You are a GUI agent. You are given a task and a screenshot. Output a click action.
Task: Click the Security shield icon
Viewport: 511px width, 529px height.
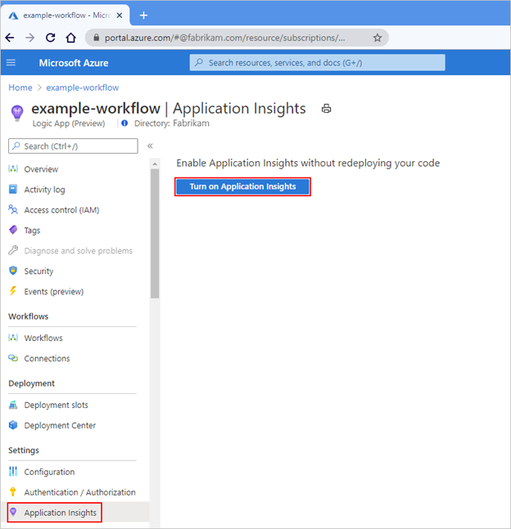[13, 271]
